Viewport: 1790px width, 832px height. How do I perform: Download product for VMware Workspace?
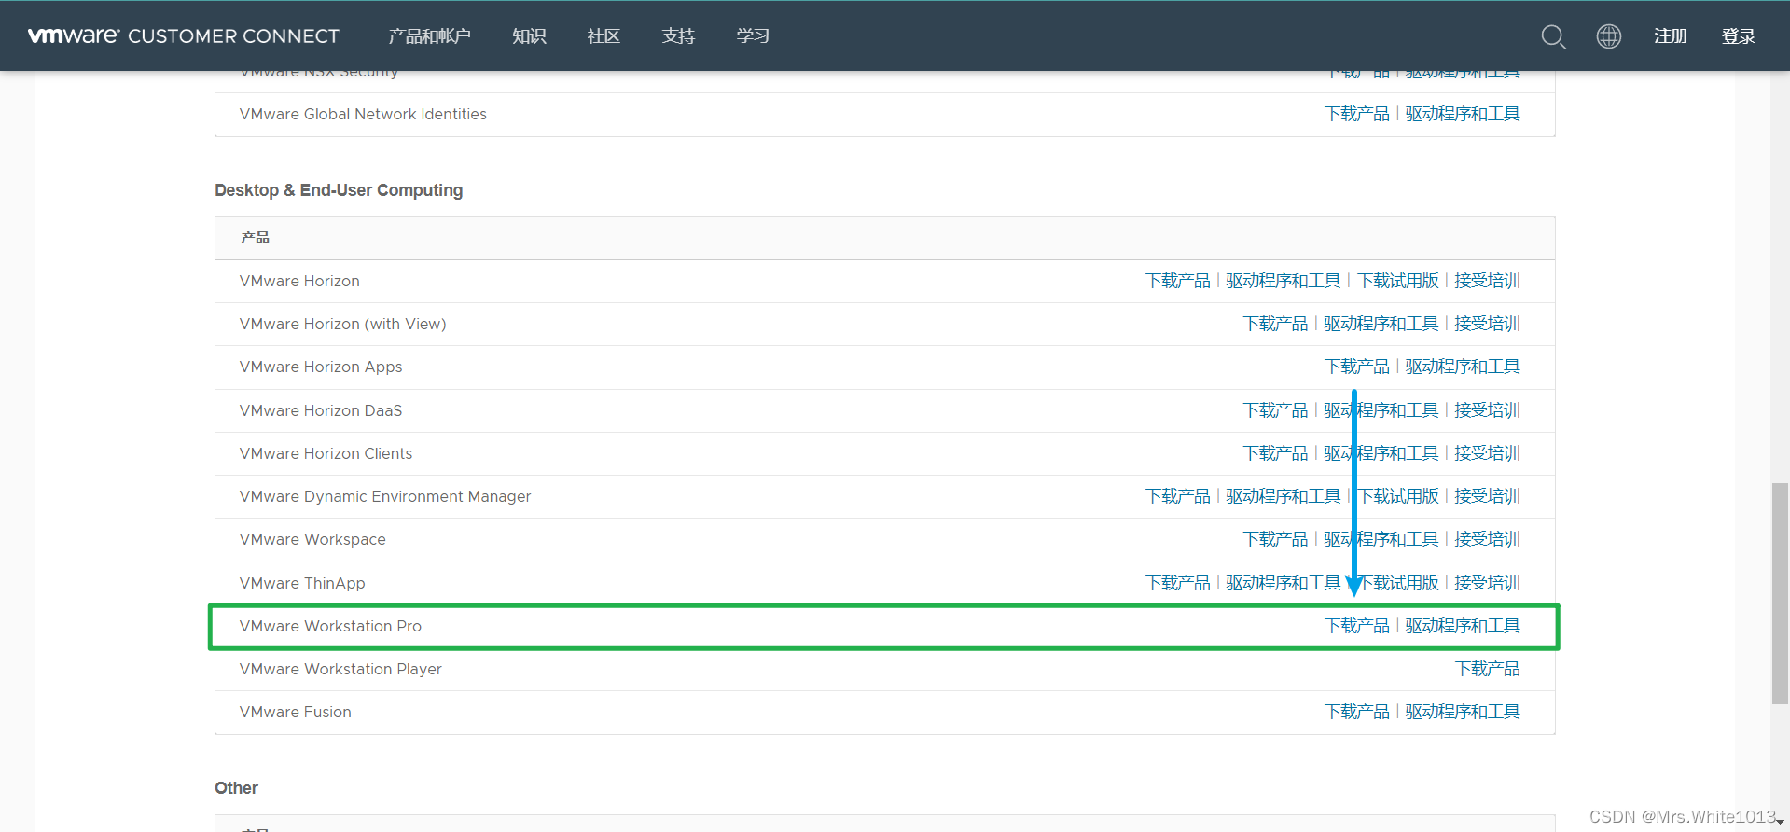pyautogui.click(x=1275, y=539)
